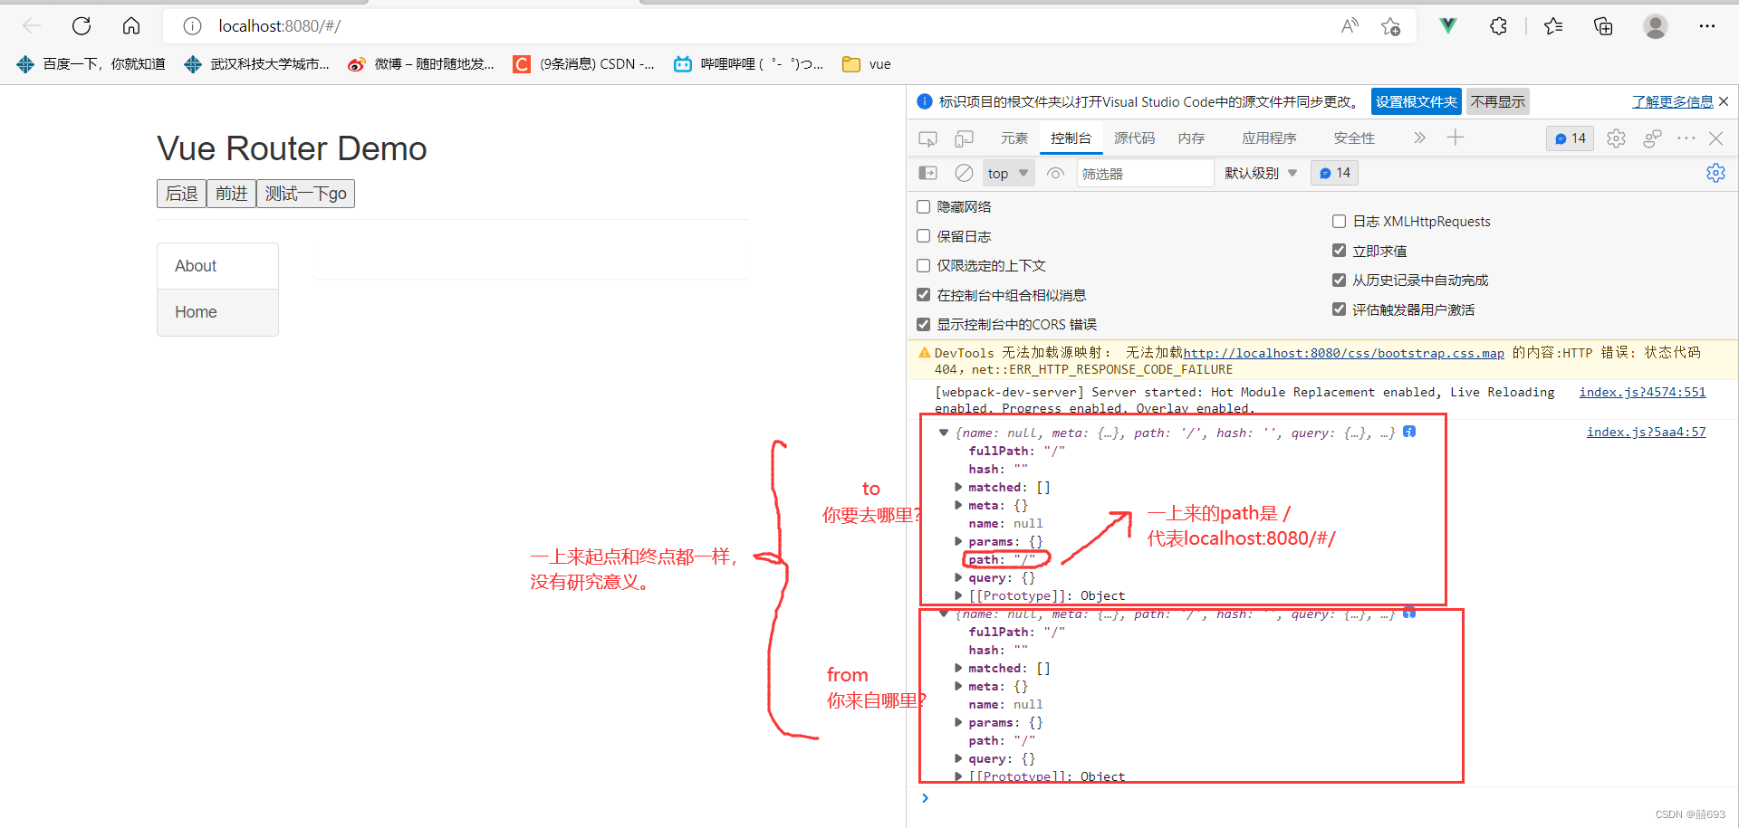Expand the params object in console output
The width and height of the screenshot is (1739, 828).
(958, 541)
